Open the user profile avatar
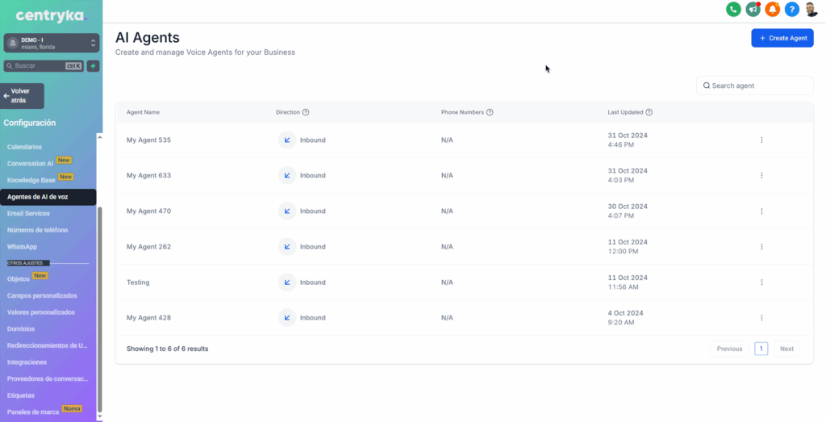826x422 pixels. coord(811,10)
